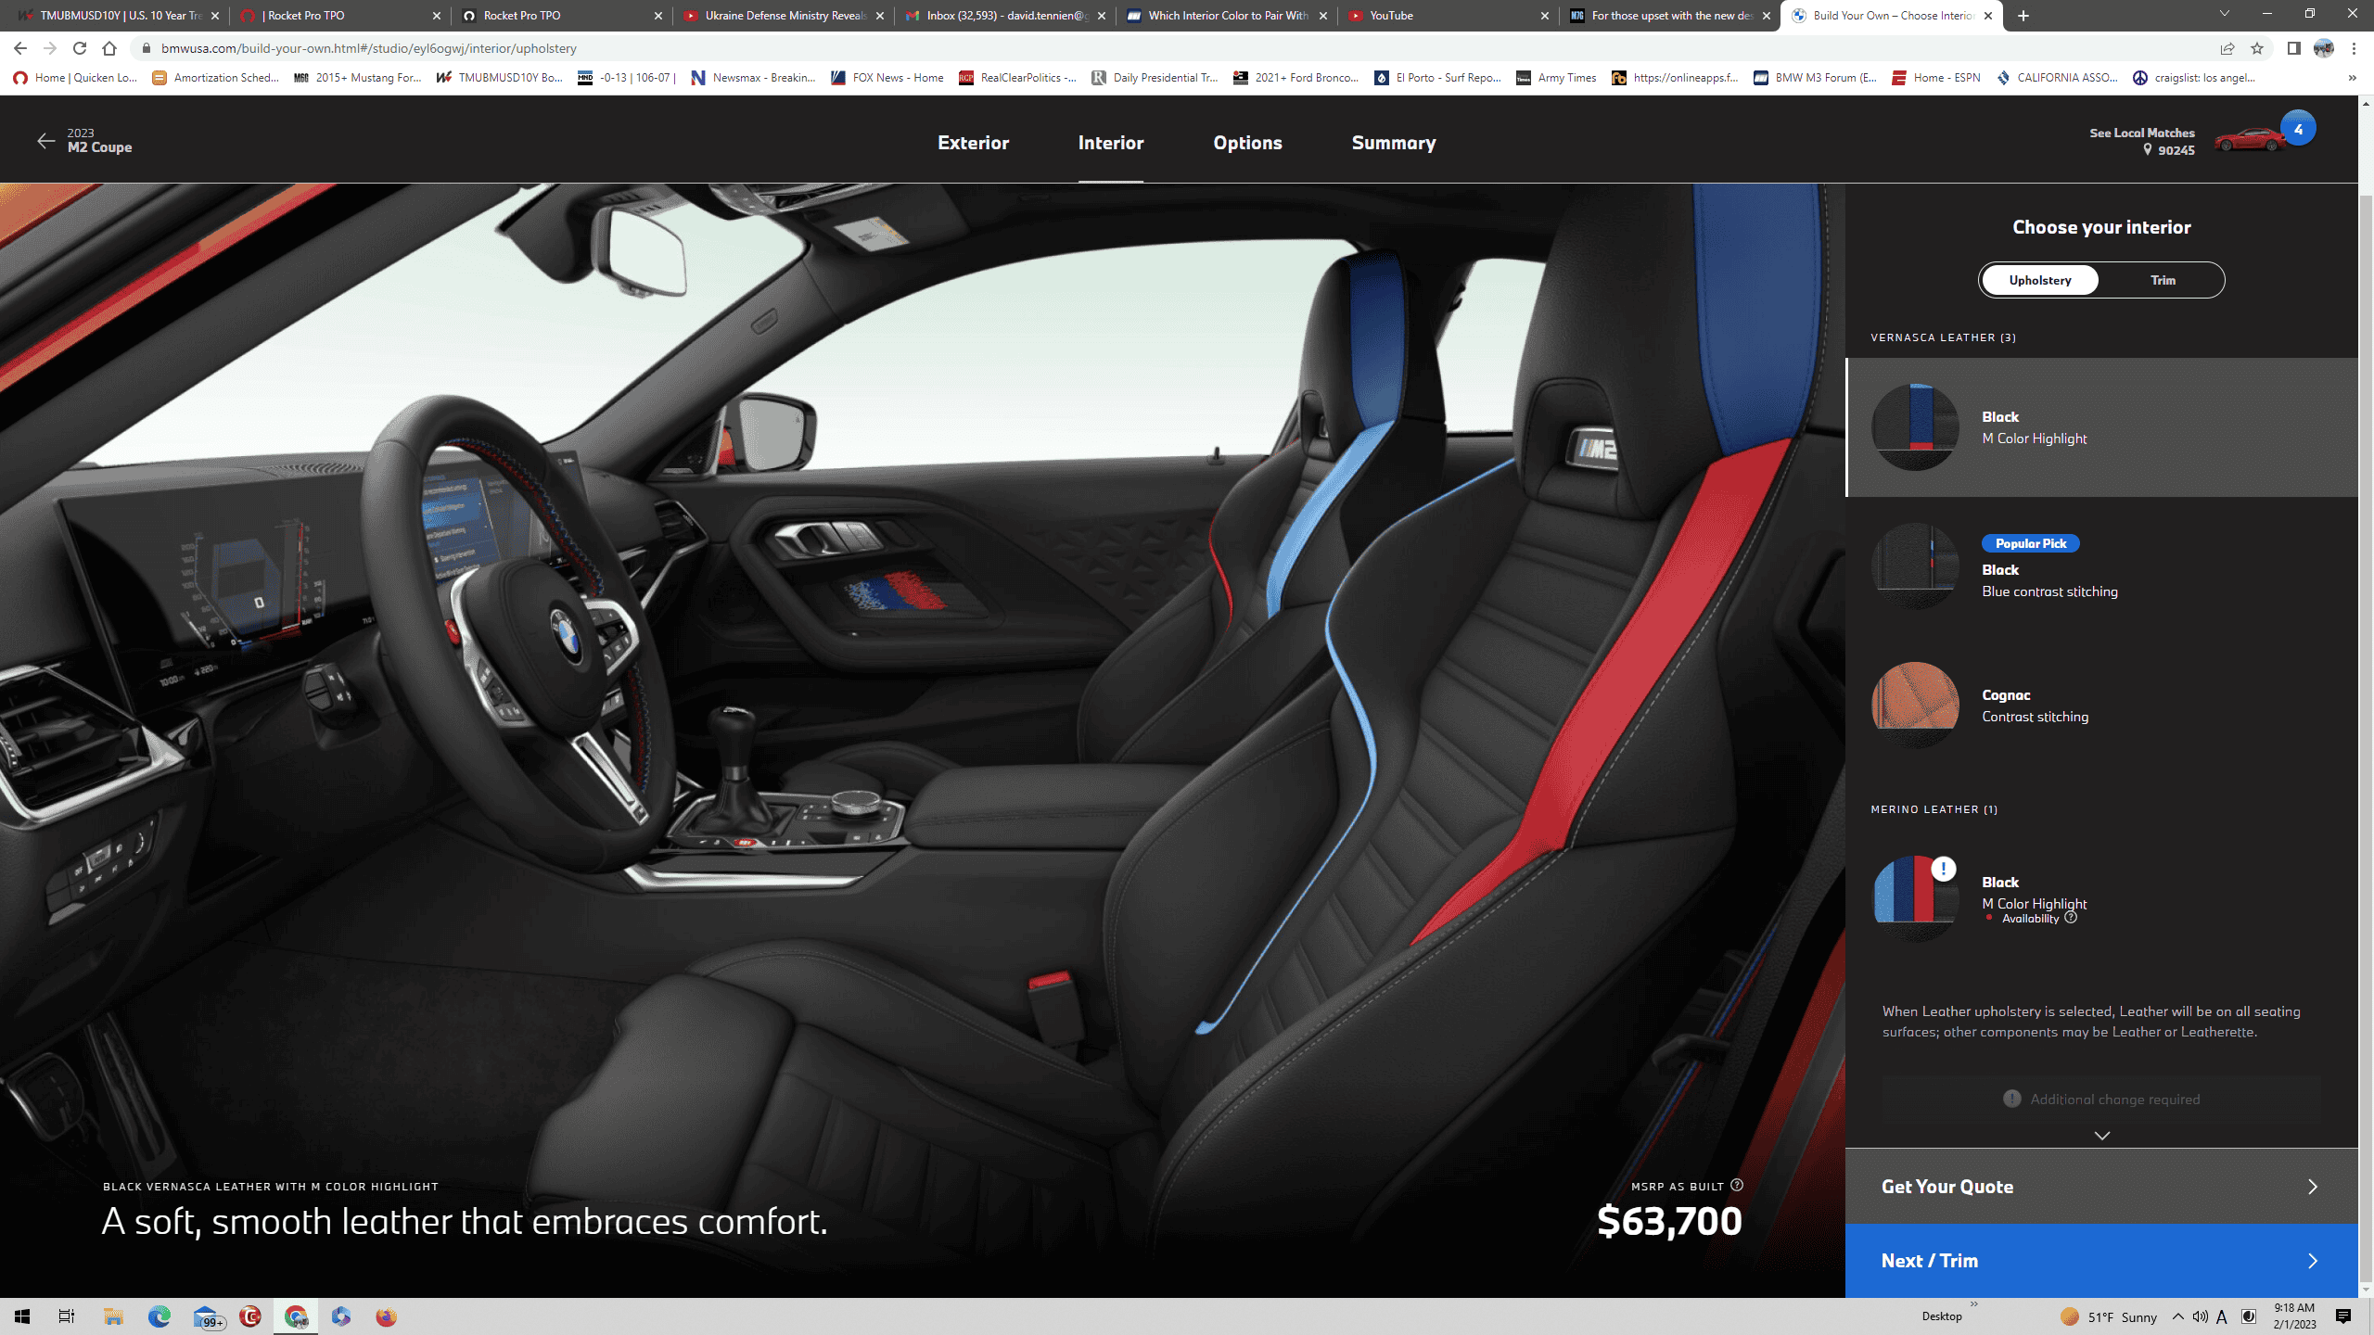Go back with the browser Back arrow
Viewport: 2374px width, 1335px height.
[20, 48]
